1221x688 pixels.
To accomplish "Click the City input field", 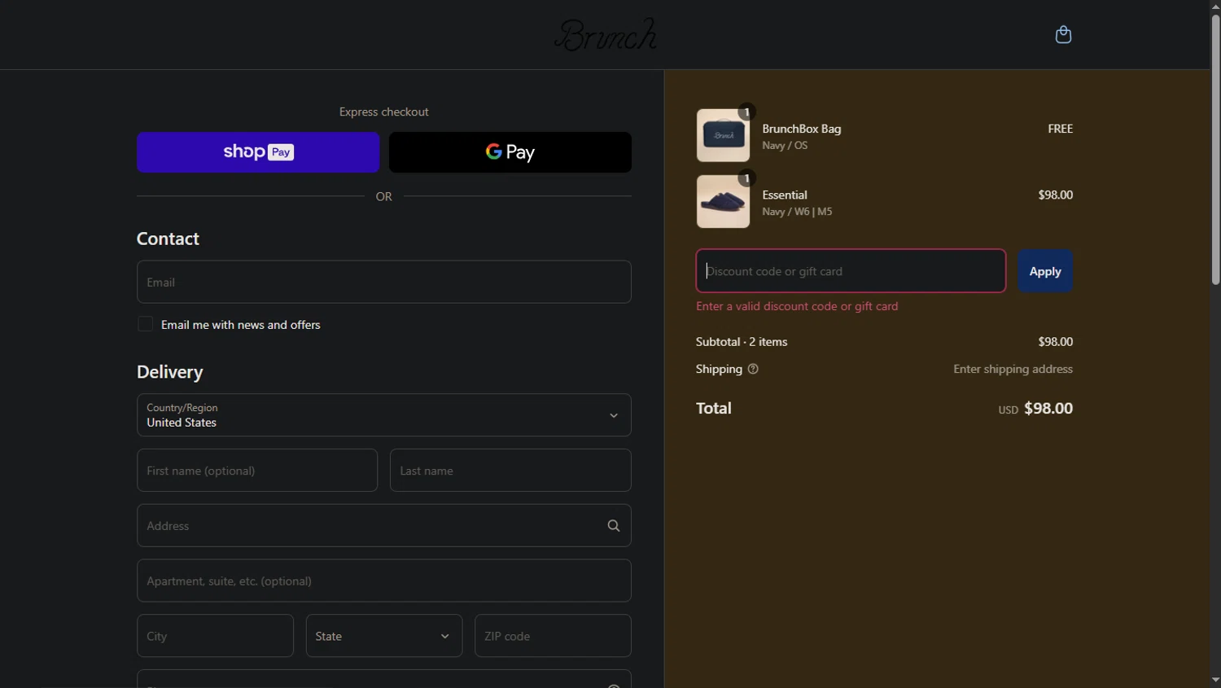I will [x=215, y=636].
